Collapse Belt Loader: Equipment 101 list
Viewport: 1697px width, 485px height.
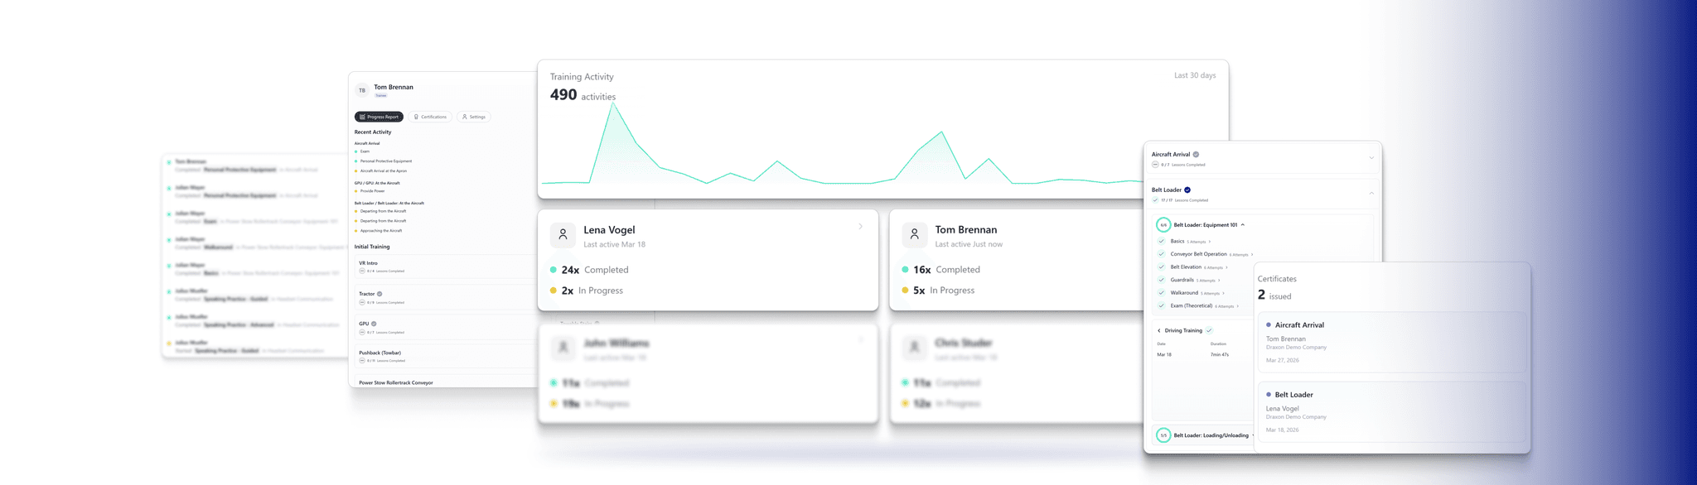pyautogui.click(x=1243, y=225)
